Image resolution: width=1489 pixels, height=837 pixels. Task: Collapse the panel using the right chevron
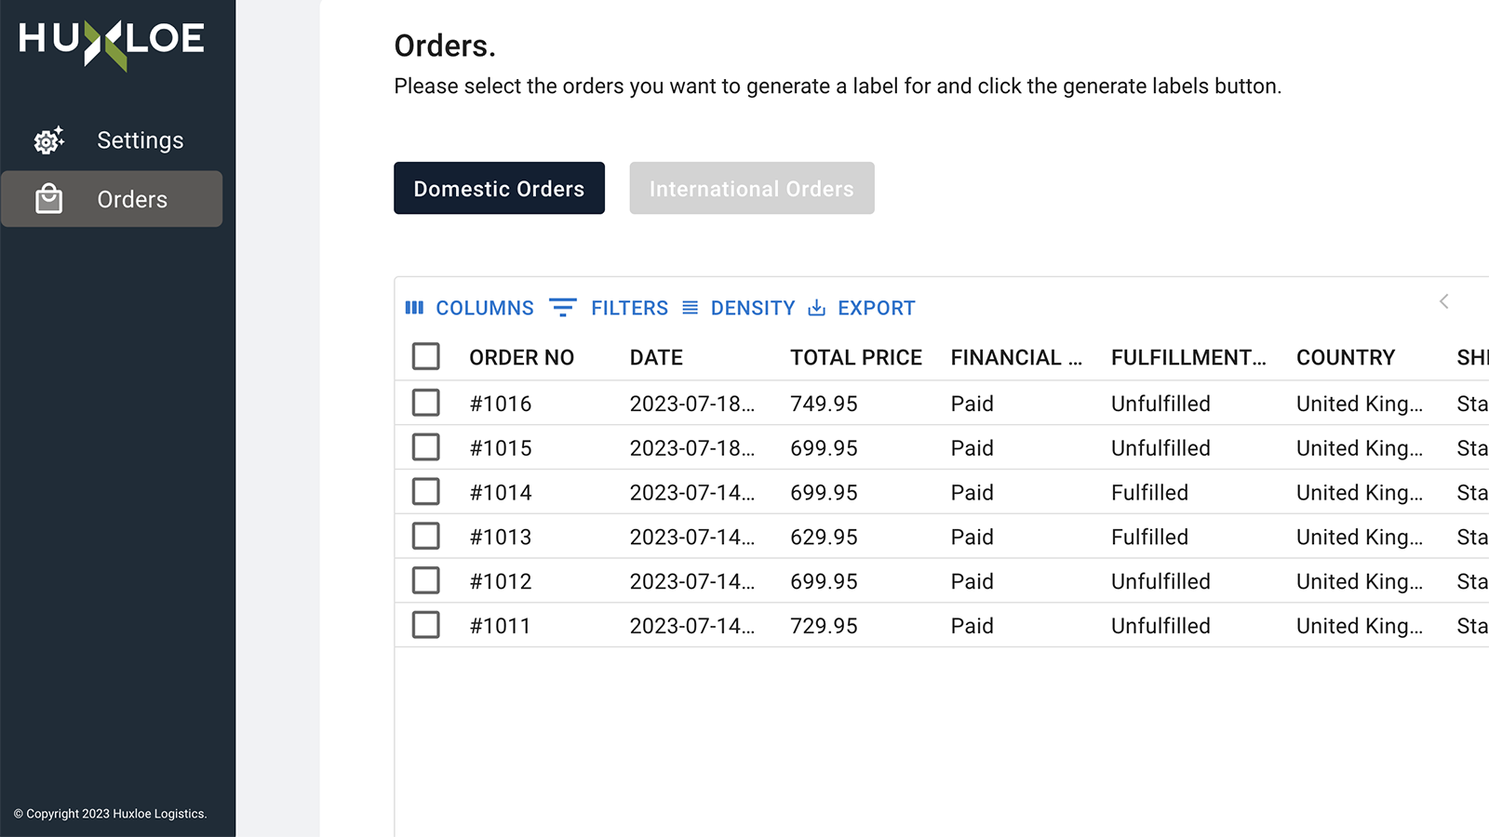click(1443, 301)
